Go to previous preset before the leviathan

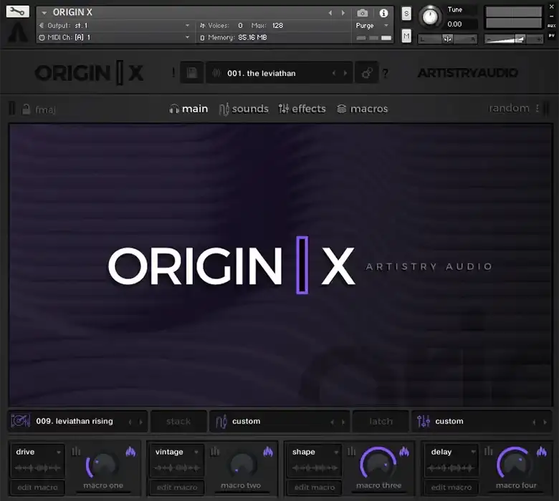[334, 73]
